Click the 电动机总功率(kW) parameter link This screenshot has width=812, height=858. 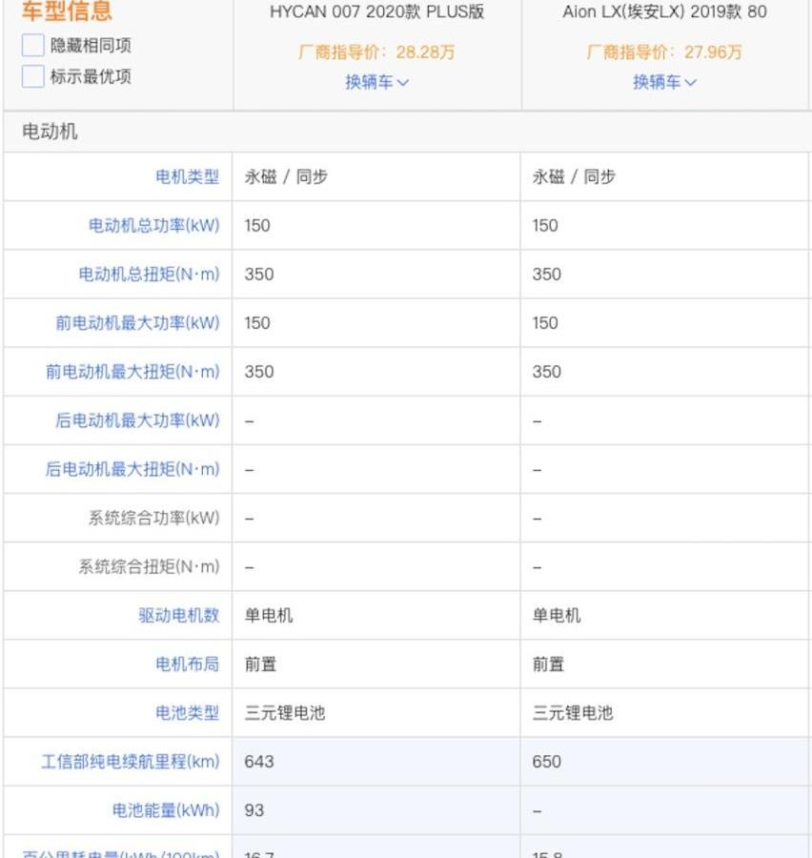pyautogui.click(x=153, y=225)
